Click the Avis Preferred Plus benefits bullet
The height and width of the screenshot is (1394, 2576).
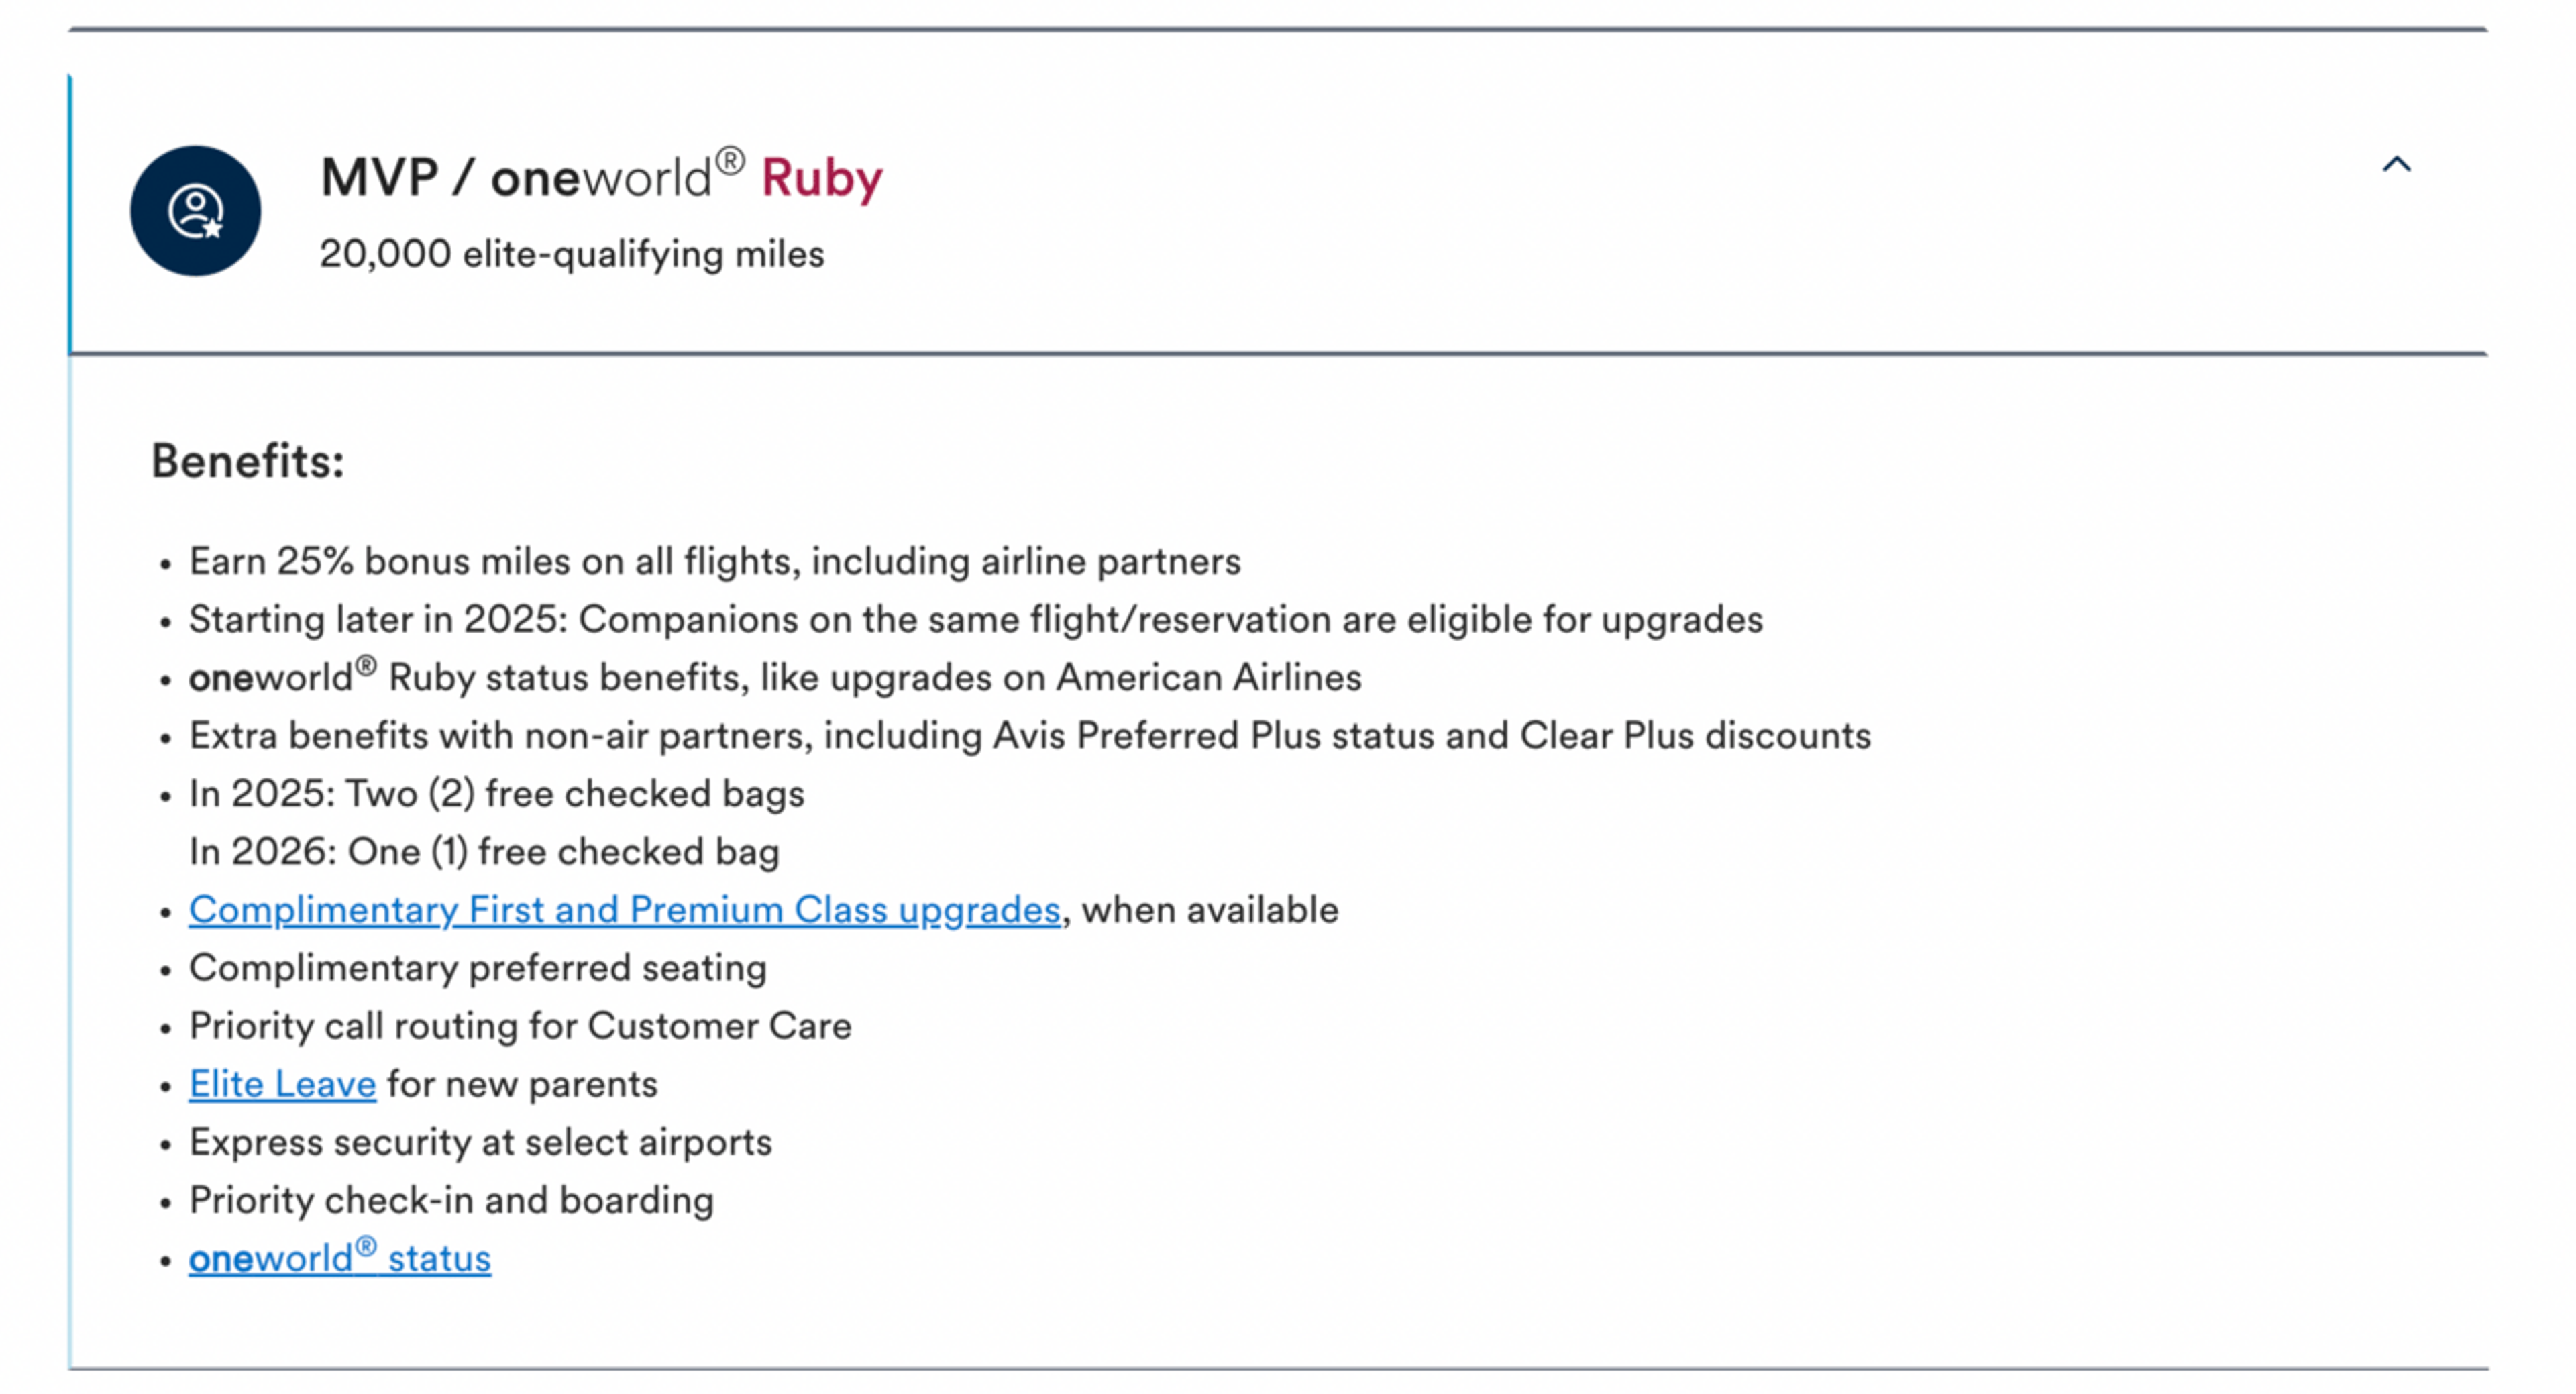(x=1030, y=736)
